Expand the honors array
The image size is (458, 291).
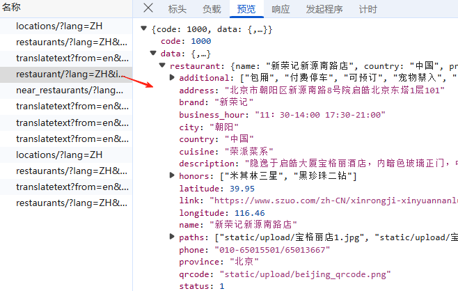172,175
